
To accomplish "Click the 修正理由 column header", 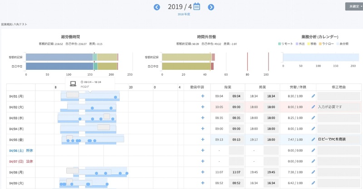I will [339, 86].
